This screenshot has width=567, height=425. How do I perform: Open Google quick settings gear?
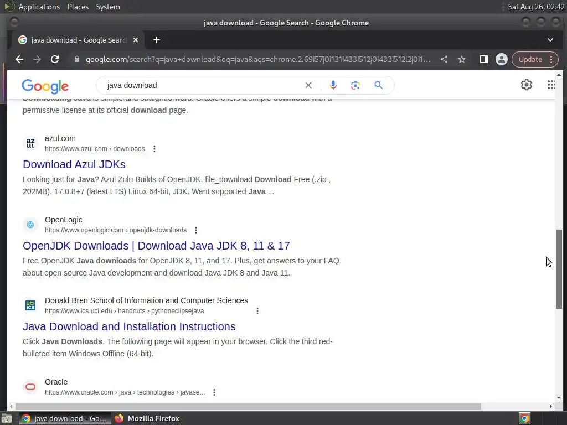pyautogui.click(x=527, y=85)
